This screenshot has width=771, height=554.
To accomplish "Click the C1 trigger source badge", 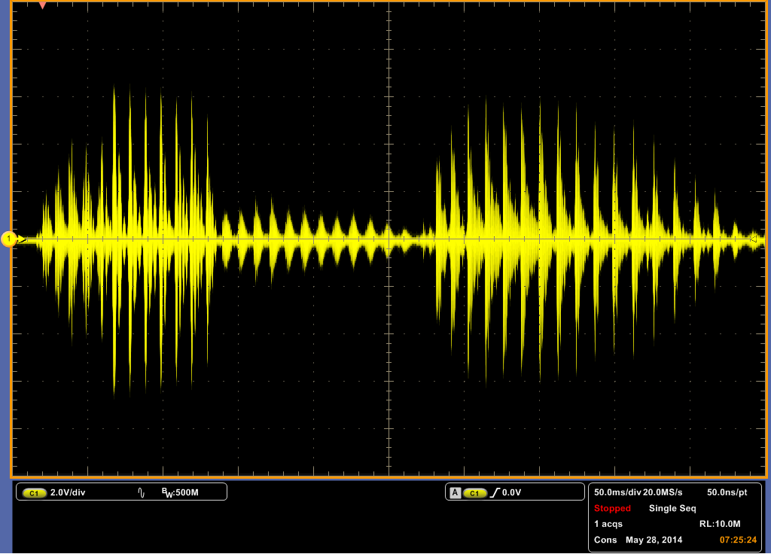I will (x=474, y=492).
